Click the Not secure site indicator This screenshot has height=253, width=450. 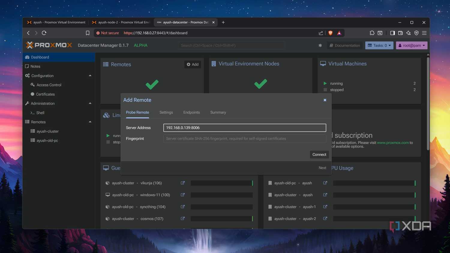pos(107,33)
